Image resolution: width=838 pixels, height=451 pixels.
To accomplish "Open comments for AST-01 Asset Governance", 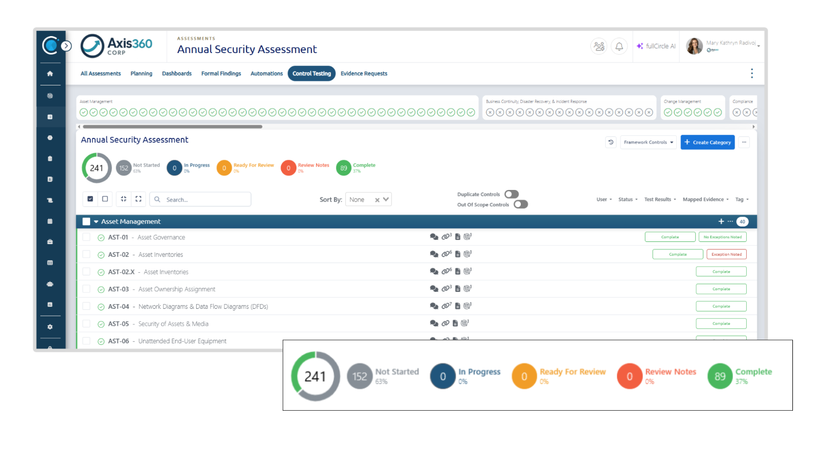I will (x=434, y=237).
